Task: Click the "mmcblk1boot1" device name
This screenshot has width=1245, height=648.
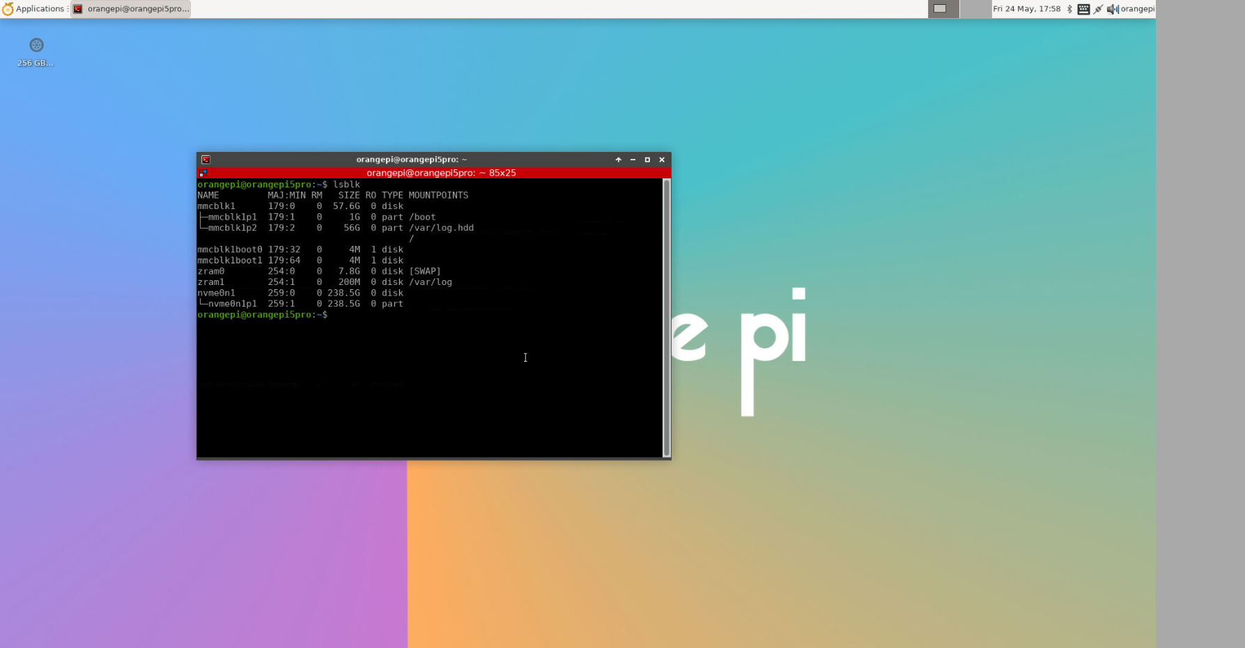Action: pos(230,261)
